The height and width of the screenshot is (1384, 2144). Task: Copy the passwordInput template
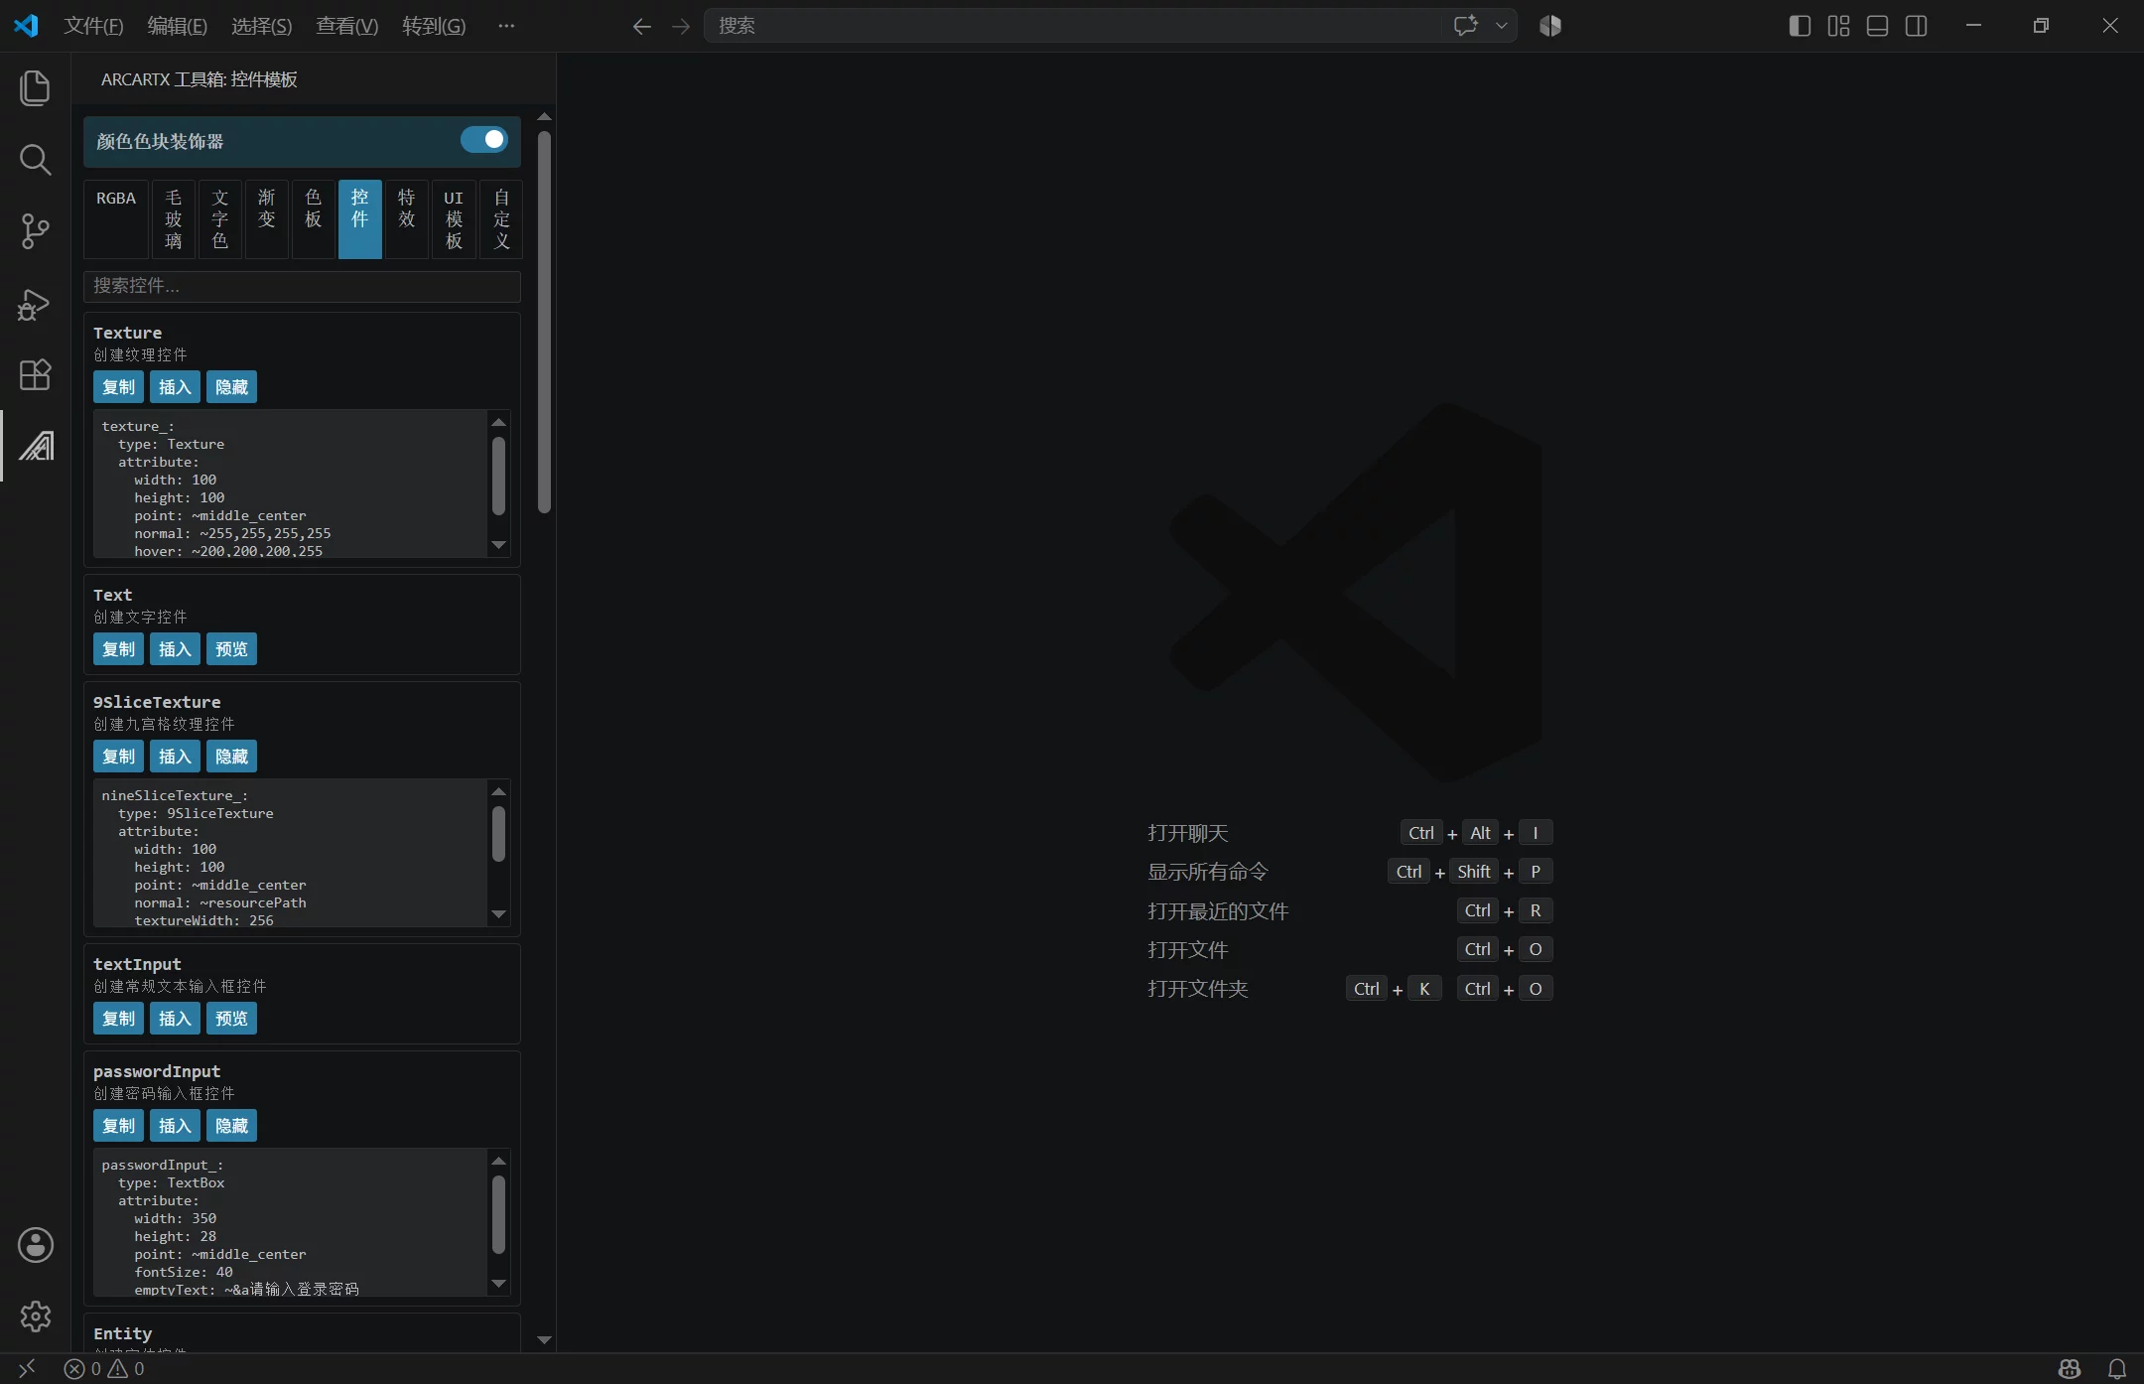coord(118,1126)
